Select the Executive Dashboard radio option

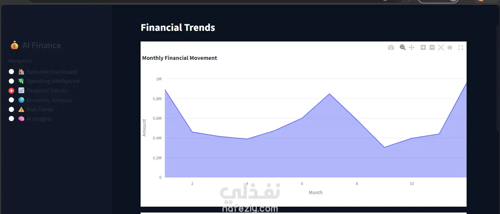(11, 72)
